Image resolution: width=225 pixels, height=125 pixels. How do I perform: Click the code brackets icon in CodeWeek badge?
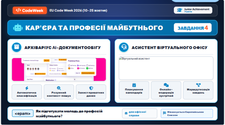pos(18,10)
